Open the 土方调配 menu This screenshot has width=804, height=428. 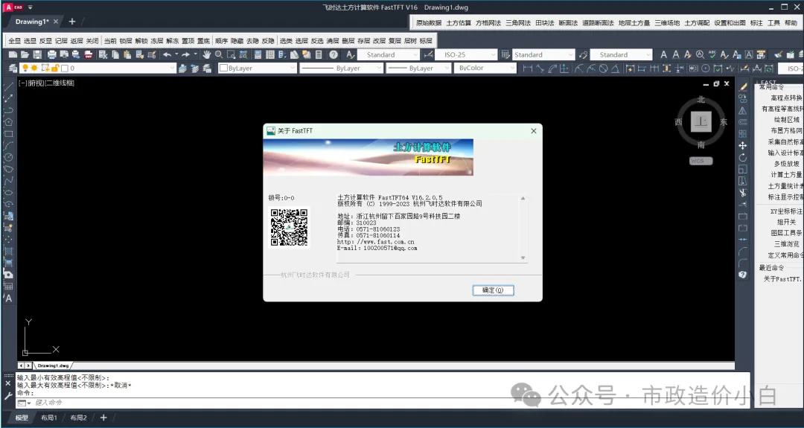697,23
